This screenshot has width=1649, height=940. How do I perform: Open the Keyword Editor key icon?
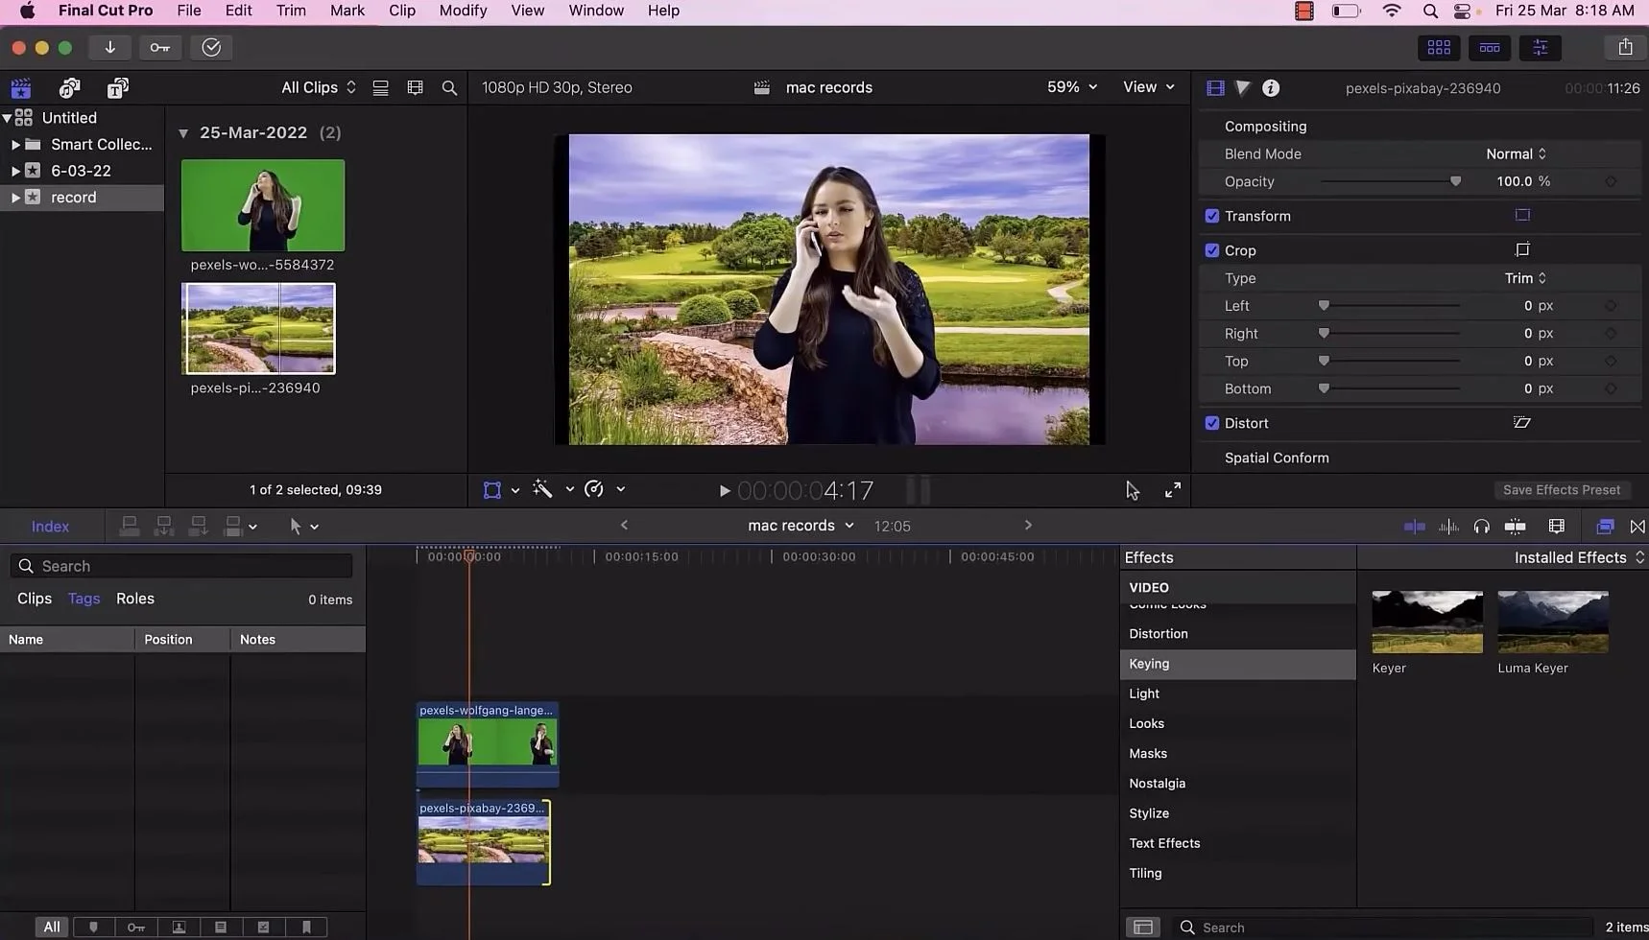tap(160, 47)
